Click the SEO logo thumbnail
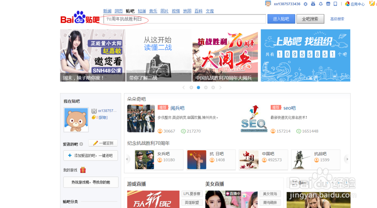 [254, 118]
